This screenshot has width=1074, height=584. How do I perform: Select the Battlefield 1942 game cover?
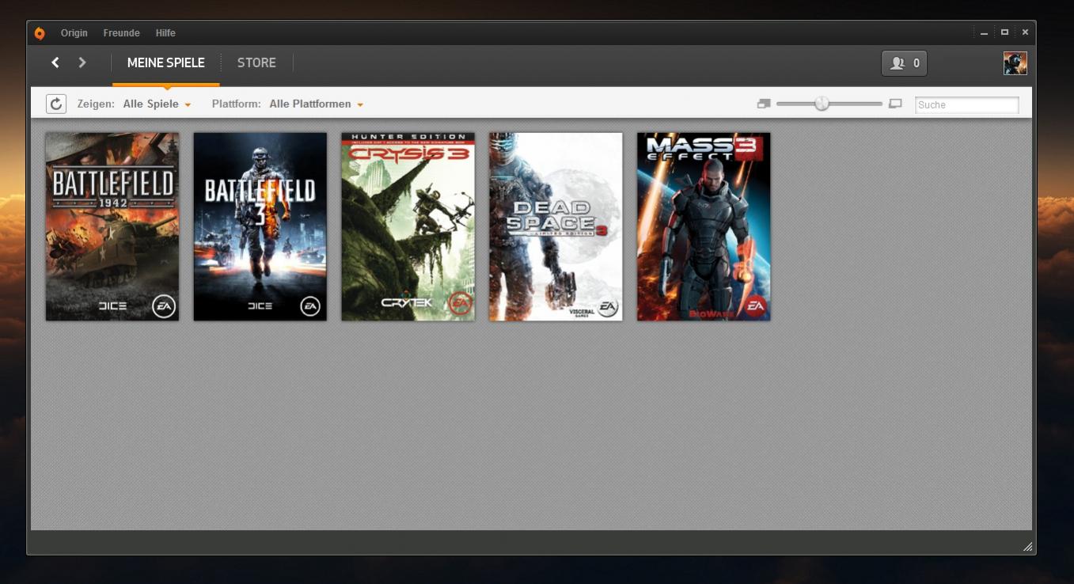coord(112,226)
